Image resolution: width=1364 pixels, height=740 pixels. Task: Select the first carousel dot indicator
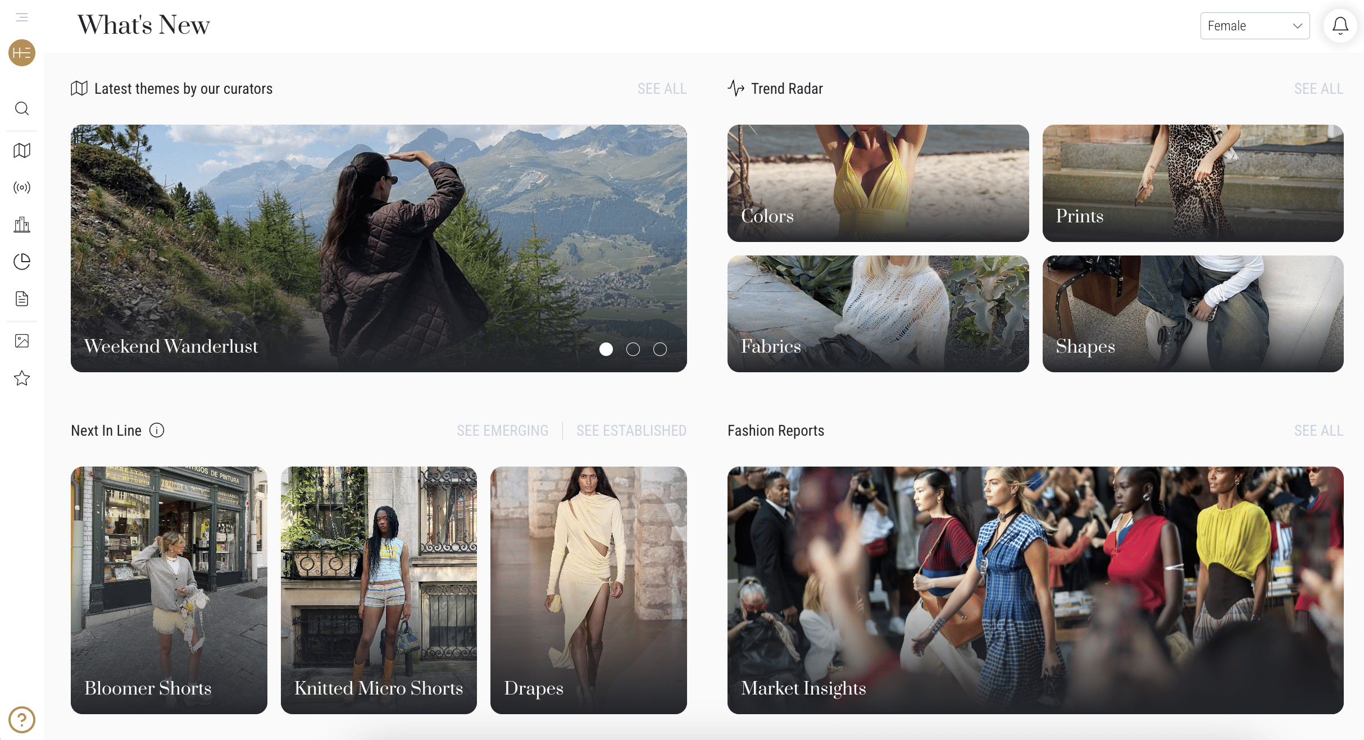click(606, 349)
